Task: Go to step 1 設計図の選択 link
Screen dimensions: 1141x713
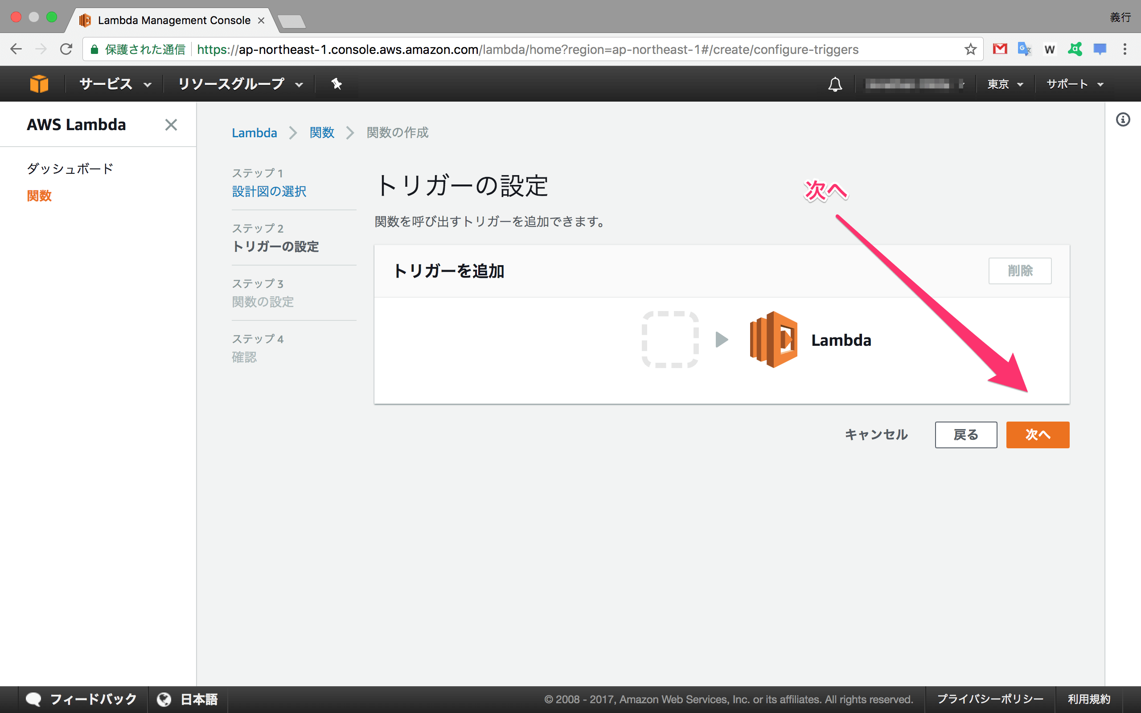Action: [269, 192]
